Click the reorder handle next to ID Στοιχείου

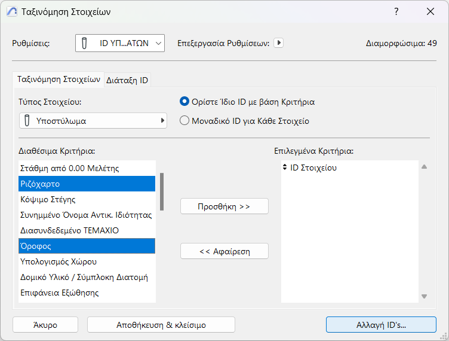[285, 168]
